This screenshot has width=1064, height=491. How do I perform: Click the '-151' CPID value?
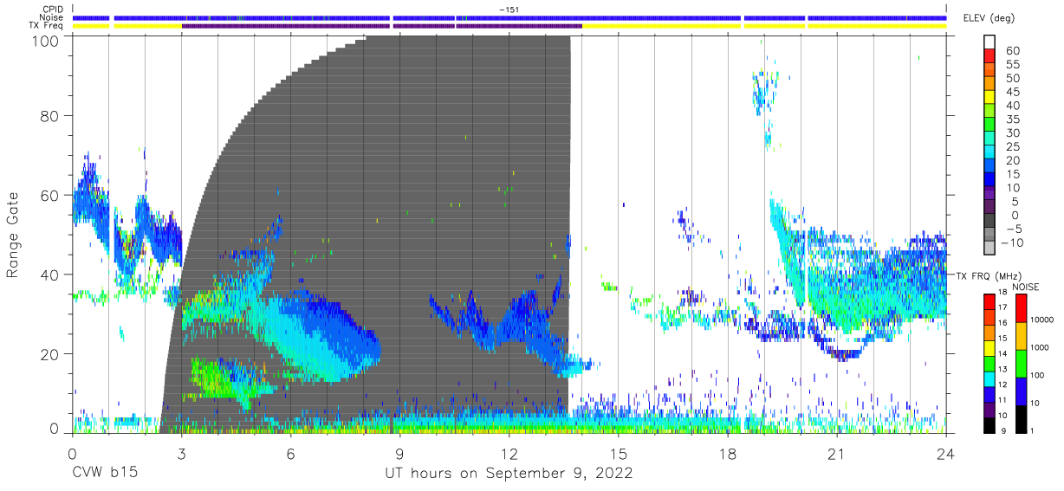pyautogui.click(x=509, y=9)
